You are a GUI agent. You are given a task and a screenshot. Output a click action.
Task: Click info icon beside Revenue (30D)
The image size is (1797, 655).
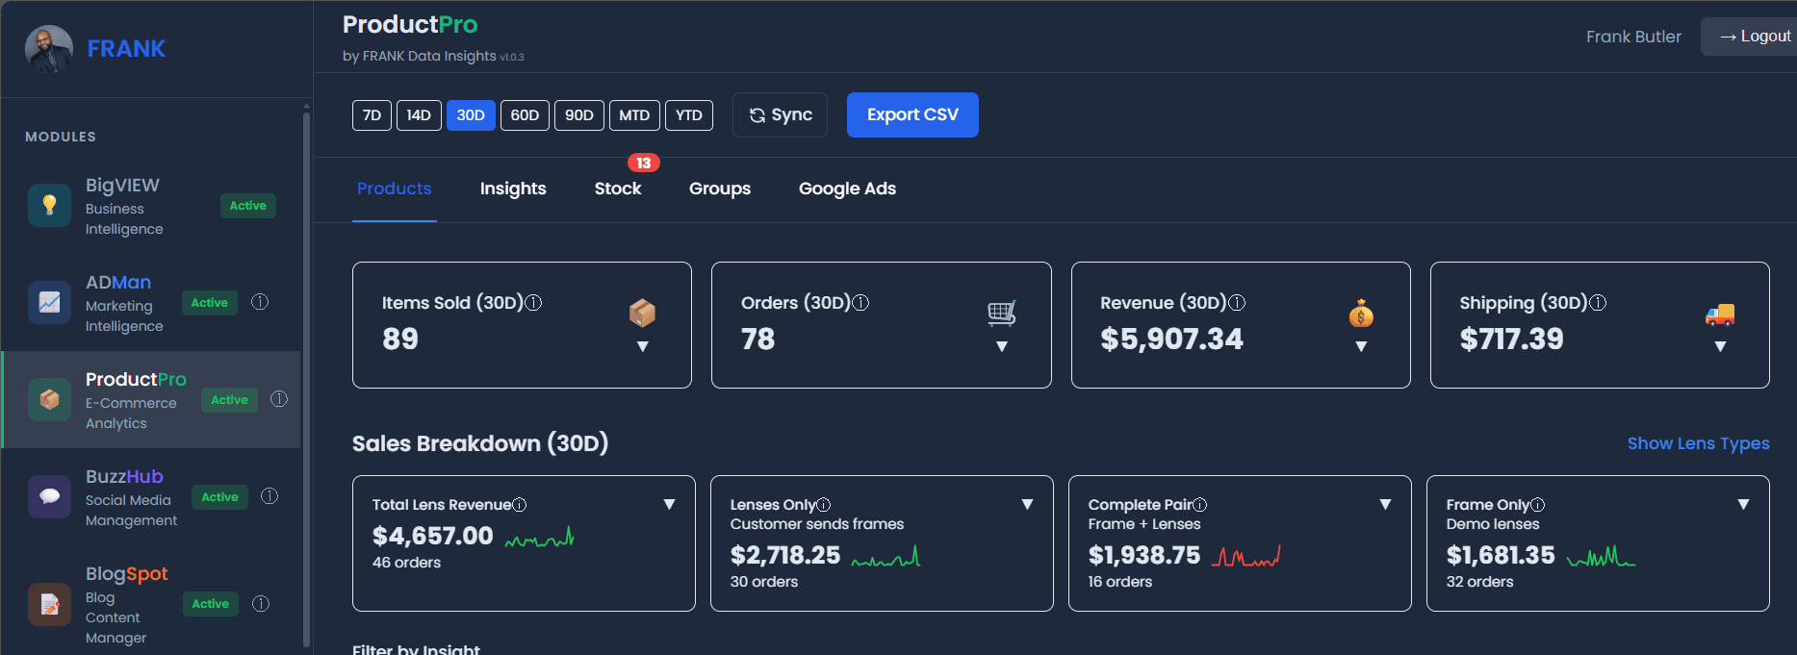point(1238,303)
